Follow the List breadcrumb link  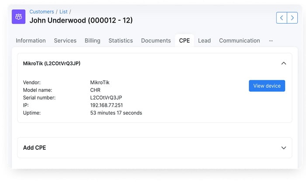point(64,12)
